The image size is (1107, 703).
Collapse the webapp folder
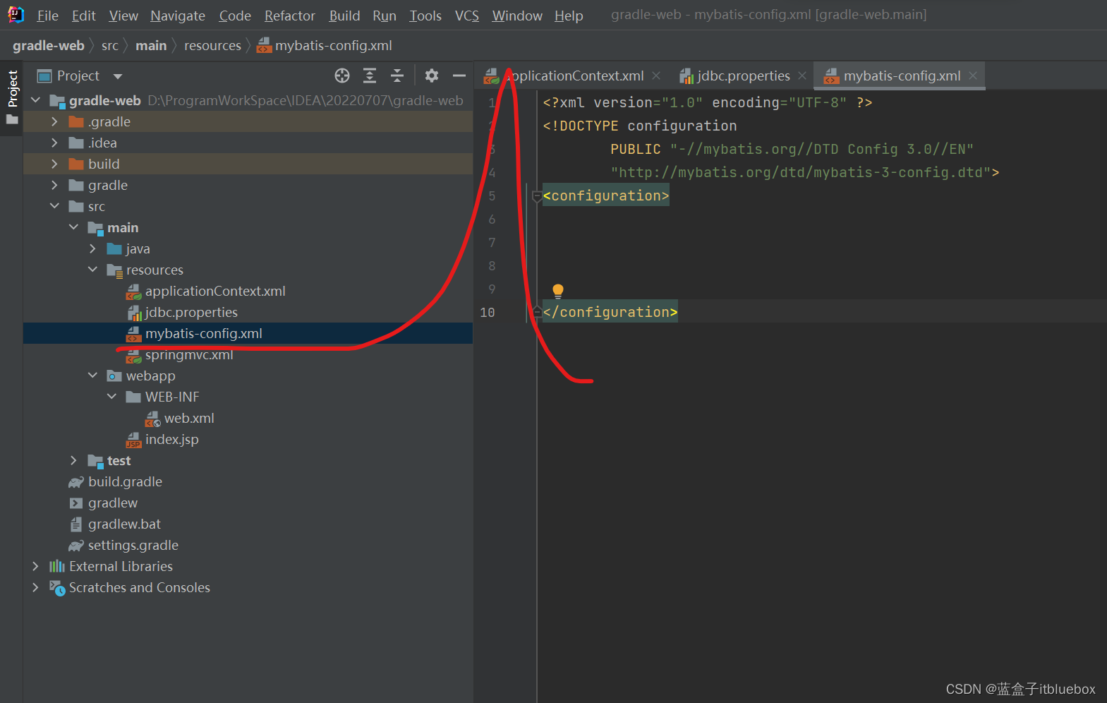click(x=92, y=375)
